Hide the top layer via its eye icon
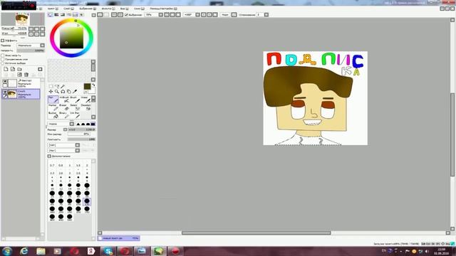The width and height of the screenshot is (456, 256). point(5,82)
